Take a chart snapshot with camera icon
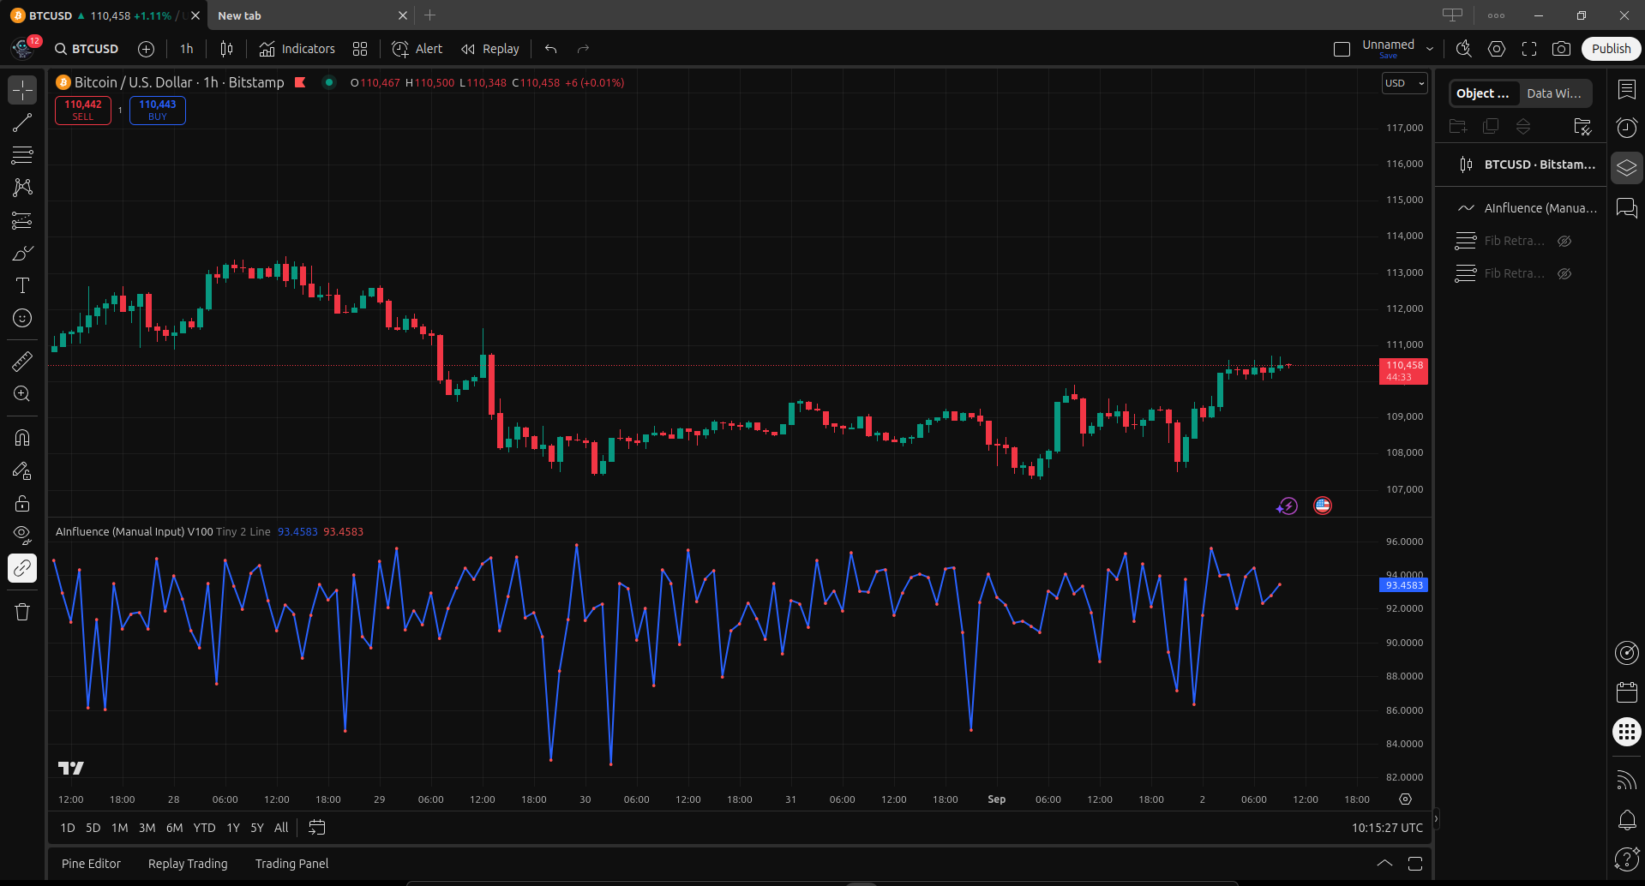 1561,49
